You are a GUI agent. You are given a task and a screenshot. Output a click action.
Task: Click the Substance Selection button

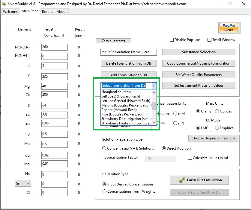pos(199,52)
